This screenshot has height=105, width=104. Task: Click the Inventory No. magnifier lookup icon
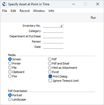point(62,25)
